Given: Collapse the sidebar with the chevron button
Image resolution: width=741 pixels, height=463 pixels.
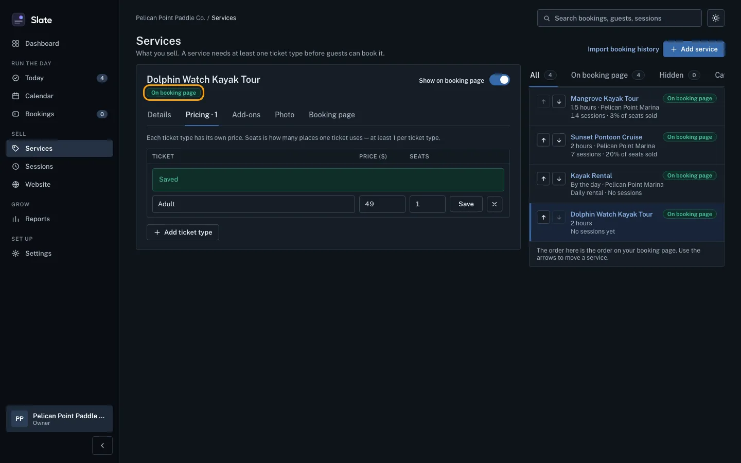Looking at the screenshot, I should (x=102, y=446).
